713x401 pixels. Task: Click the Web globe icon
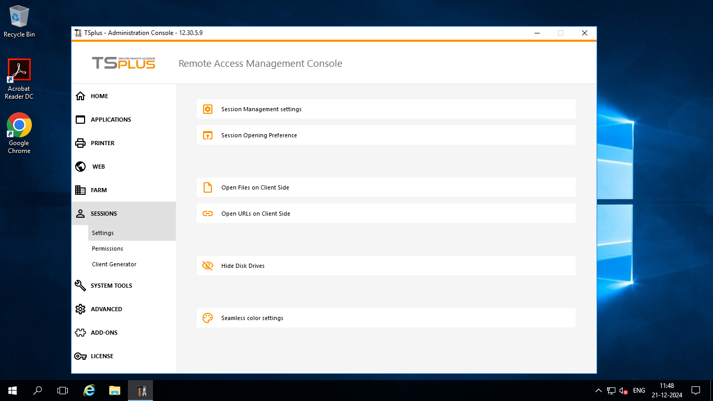(80, 167)
